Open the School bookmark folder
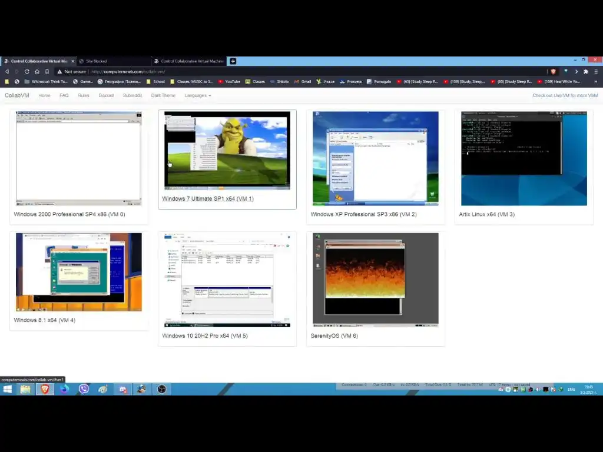The image size is (603, 452). click(x=155, y=81)
